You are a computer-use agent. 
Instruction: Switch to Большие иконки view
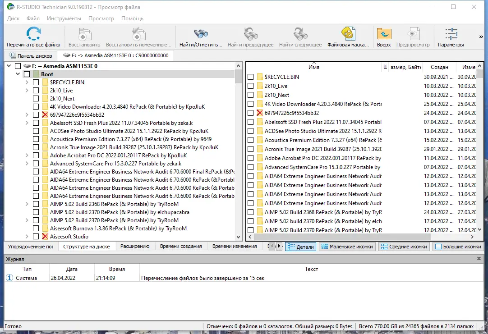[x=458, y=247]
